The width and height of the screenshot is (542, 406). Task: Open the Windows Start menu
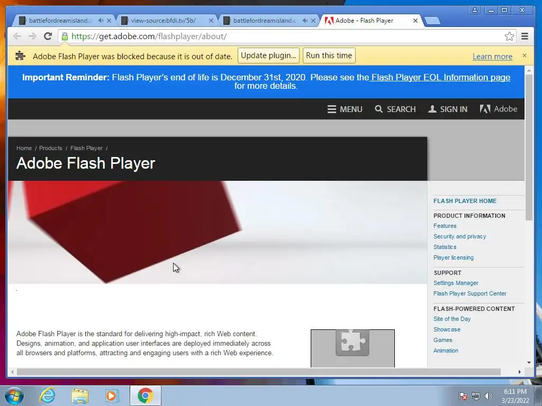14,395
